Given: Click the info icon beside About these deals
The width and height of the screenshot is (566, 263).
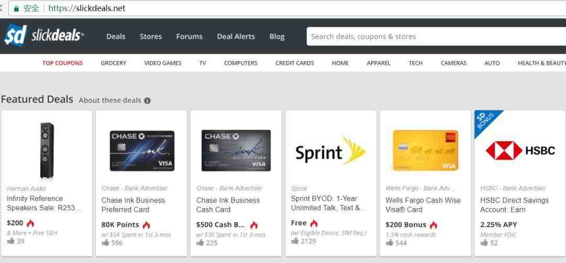Looking at the screenshot, I should click(147, 100).
